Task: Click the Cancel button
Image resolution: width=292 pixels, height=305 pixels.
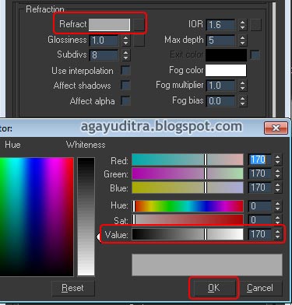Action: coord(260,288)
